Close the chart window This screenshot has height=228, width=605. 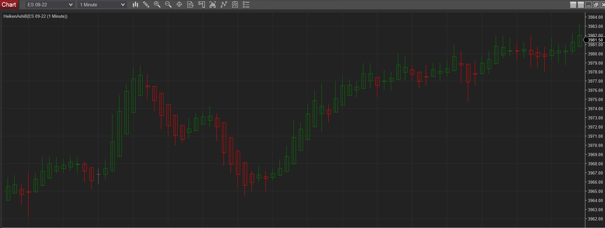[x=602, y=5]
